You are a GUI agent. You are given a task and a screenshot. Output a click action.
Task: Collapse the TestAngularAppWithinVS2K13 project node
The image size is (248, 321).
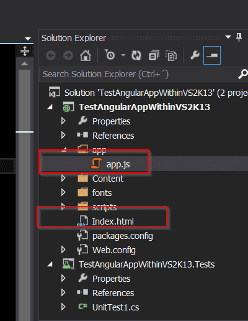tap(50, 107)
